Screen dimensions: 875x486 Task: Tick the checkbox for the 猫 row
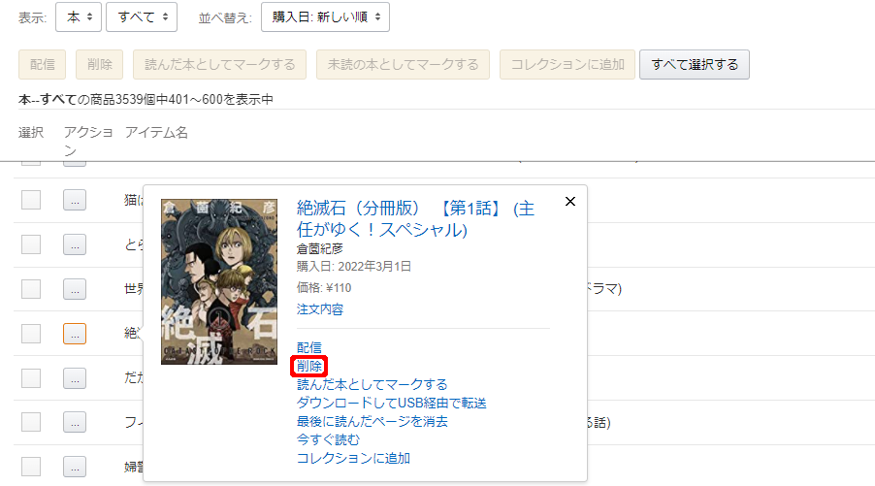tap(31, 200)
